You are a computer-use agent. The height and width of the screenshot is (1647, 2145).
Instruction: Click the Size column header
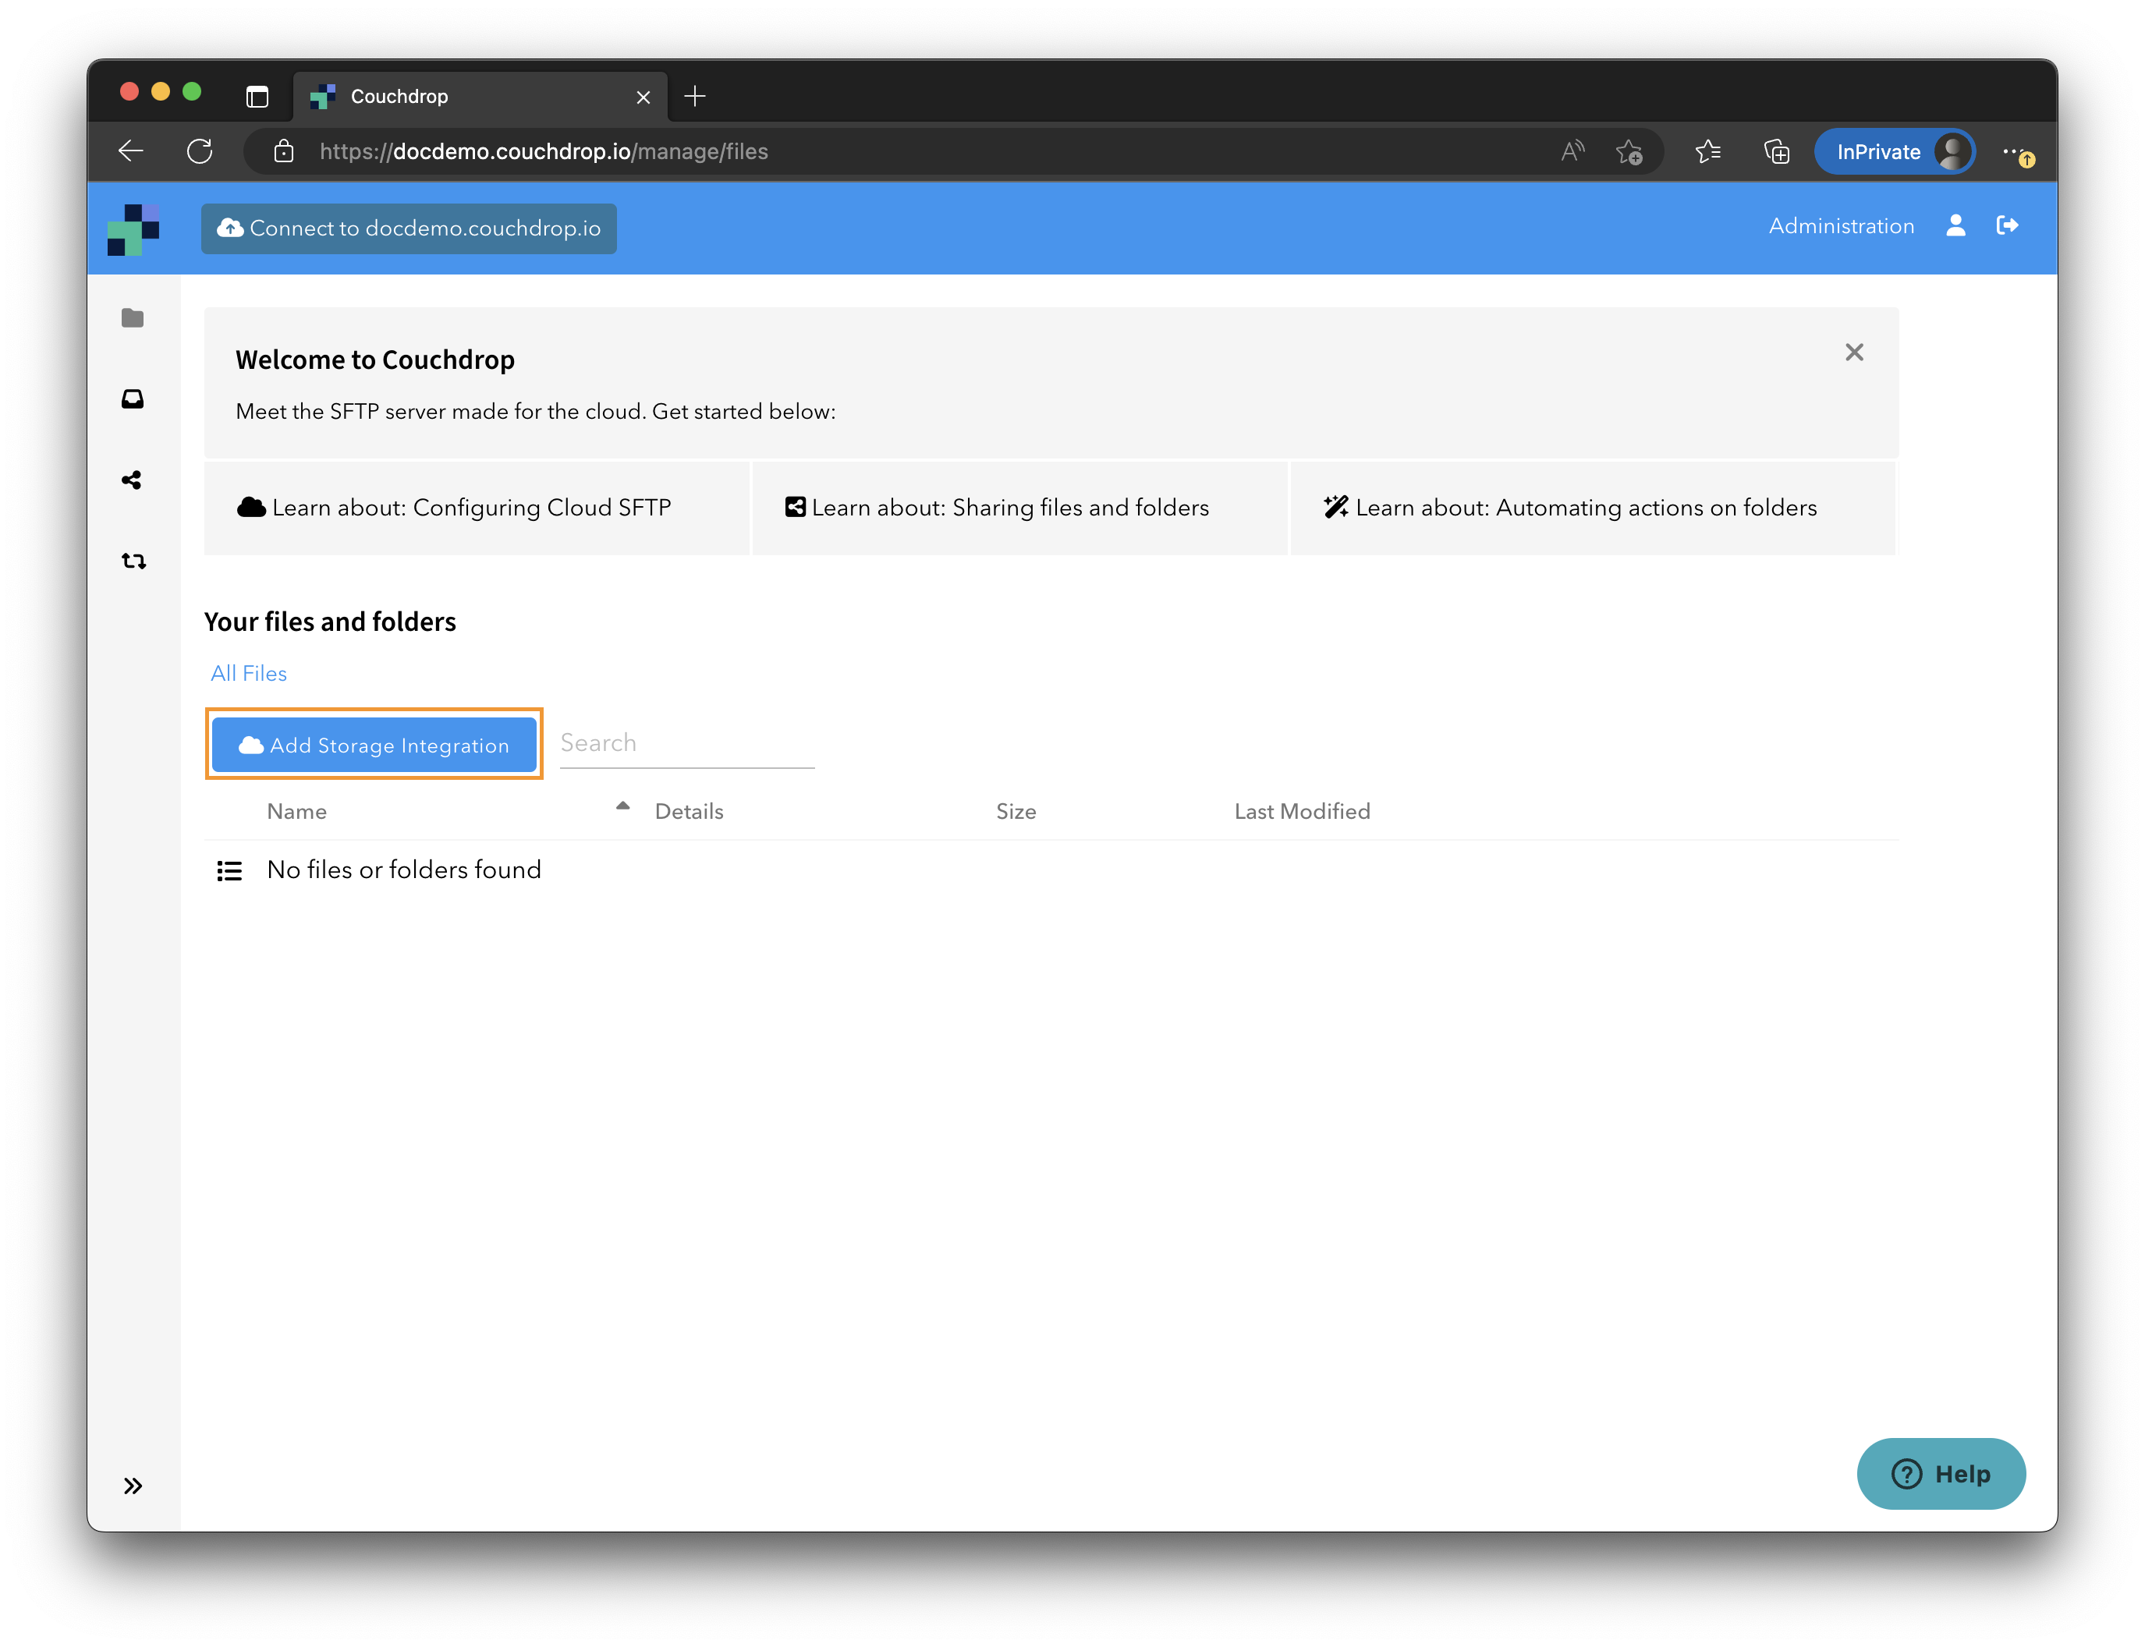tap(1016, 812)
